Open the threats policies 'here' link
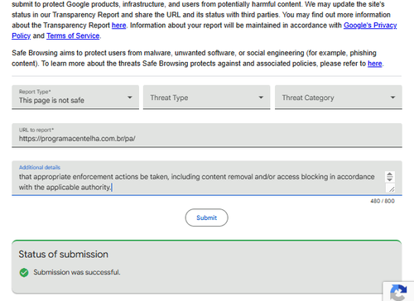Image resolution: width=414 pixels, height=301 pixels. [x=375, y=64]
